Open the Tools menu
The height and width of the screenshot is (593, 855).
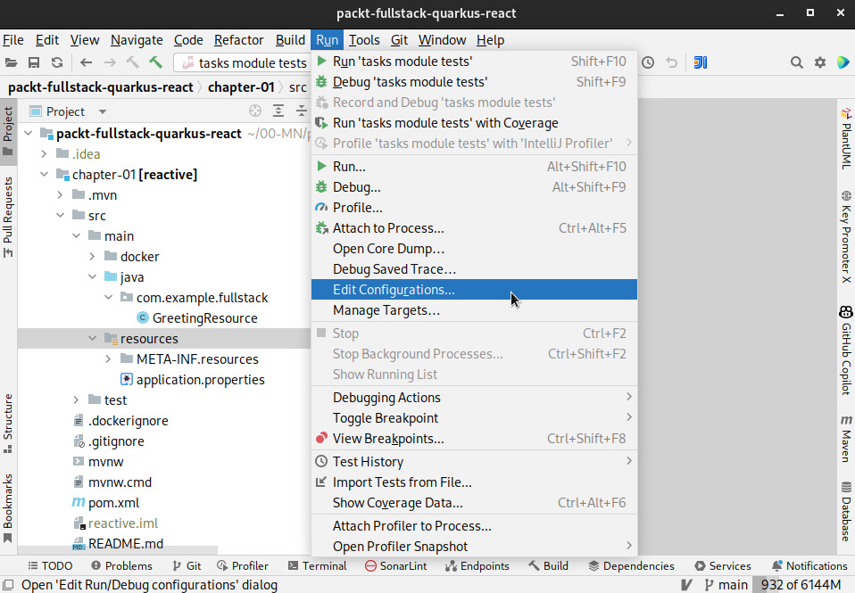363,39
